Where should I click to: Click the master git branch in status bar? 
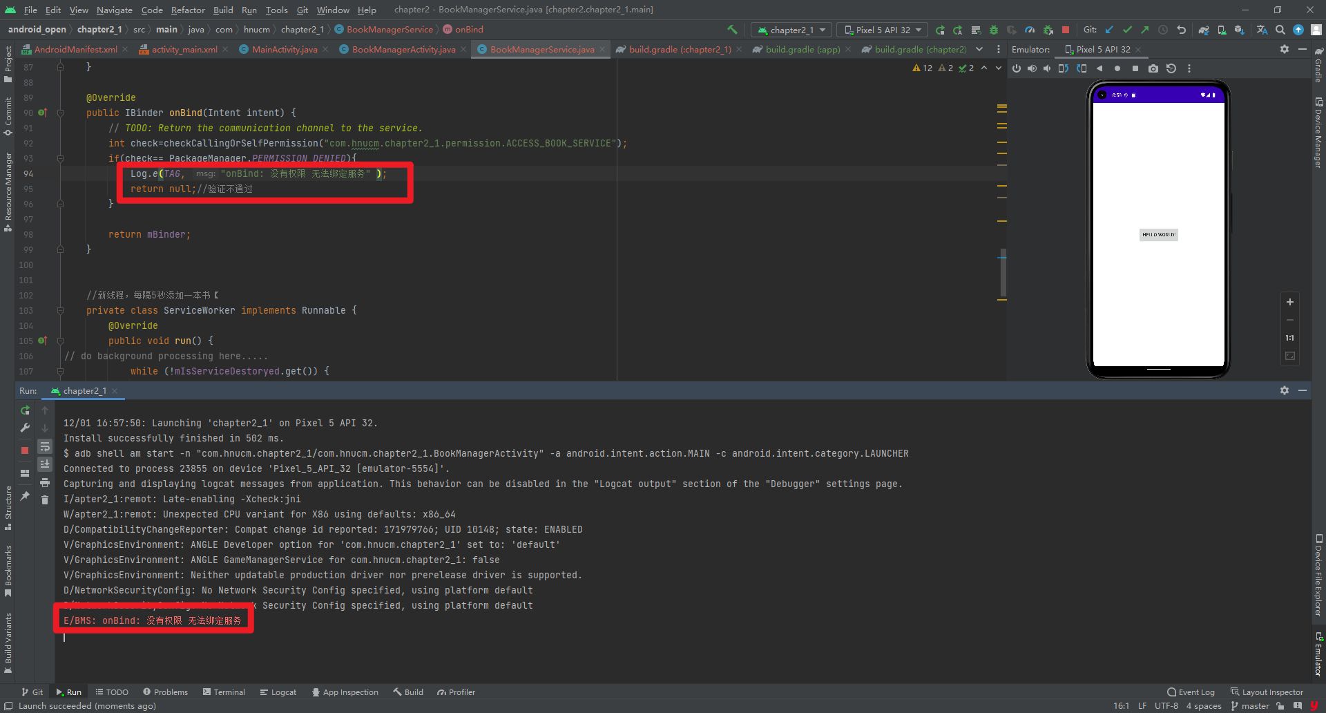coord(1250,705)
